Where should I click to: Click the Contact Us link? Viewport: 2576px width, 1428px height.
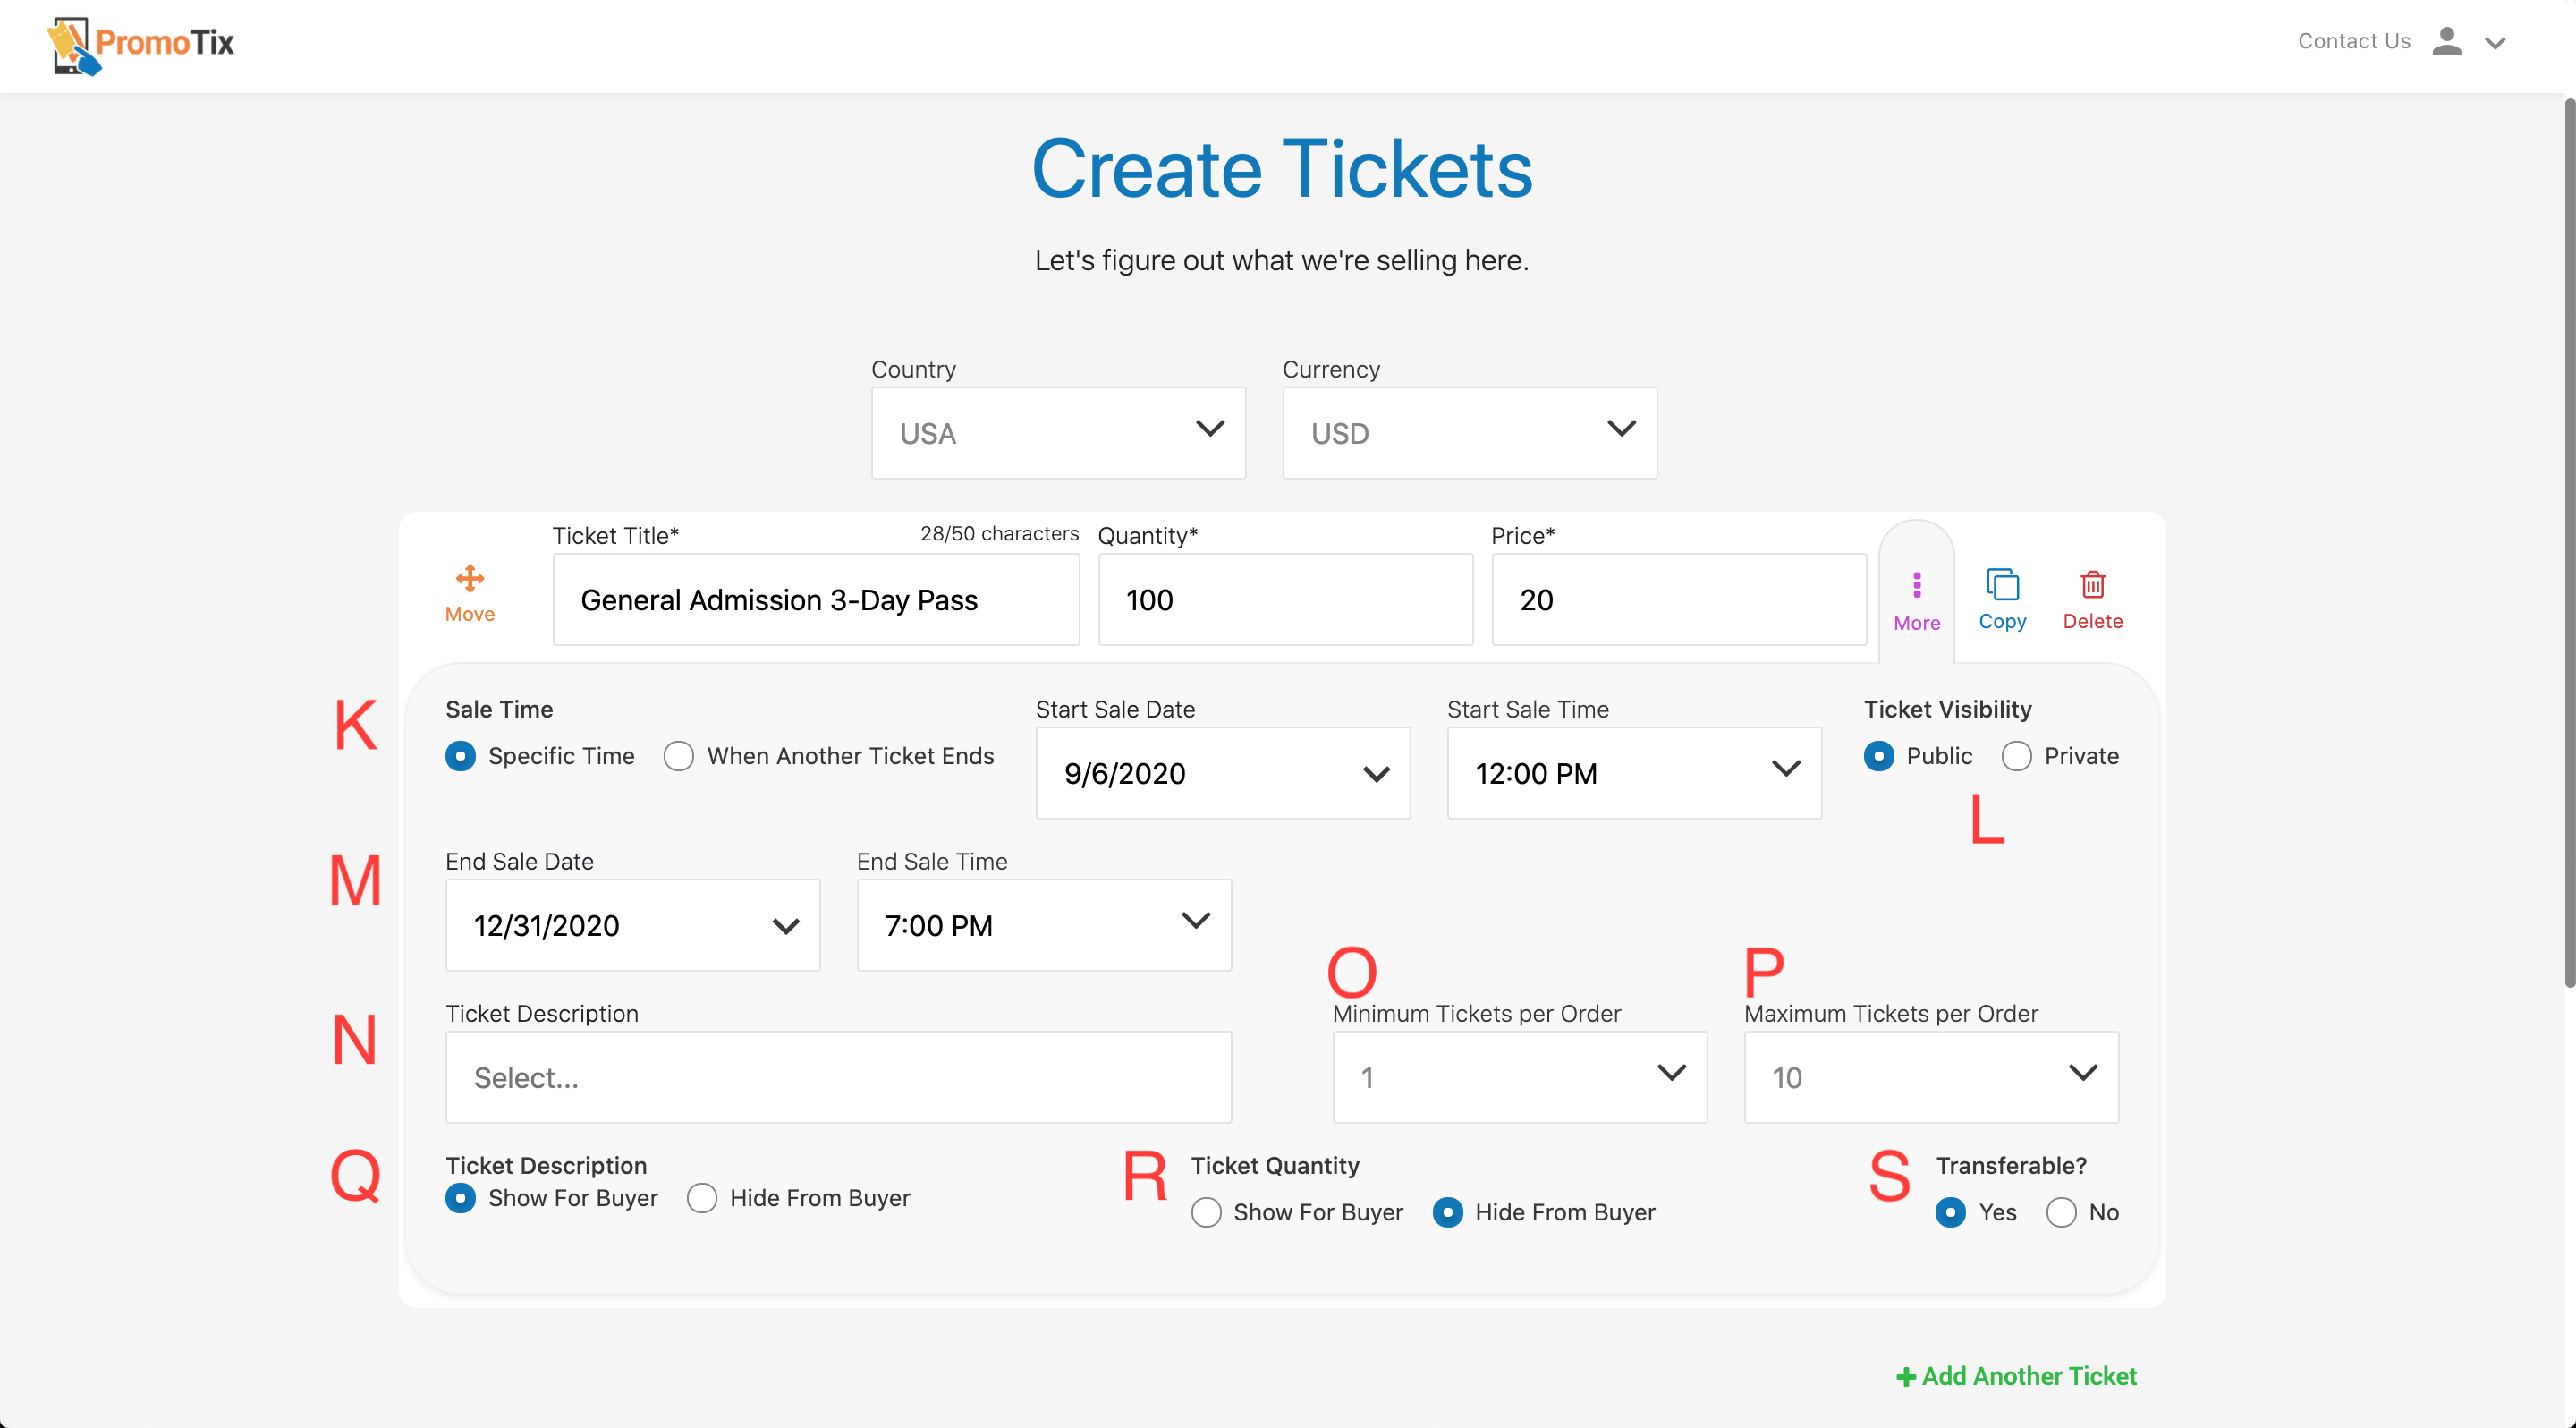coord(2353,41)
